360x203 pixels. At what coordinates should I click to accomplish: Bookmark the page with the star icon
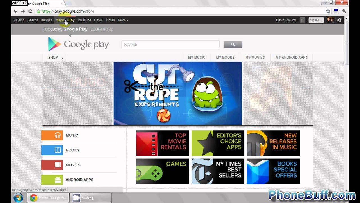coord(328,11)
